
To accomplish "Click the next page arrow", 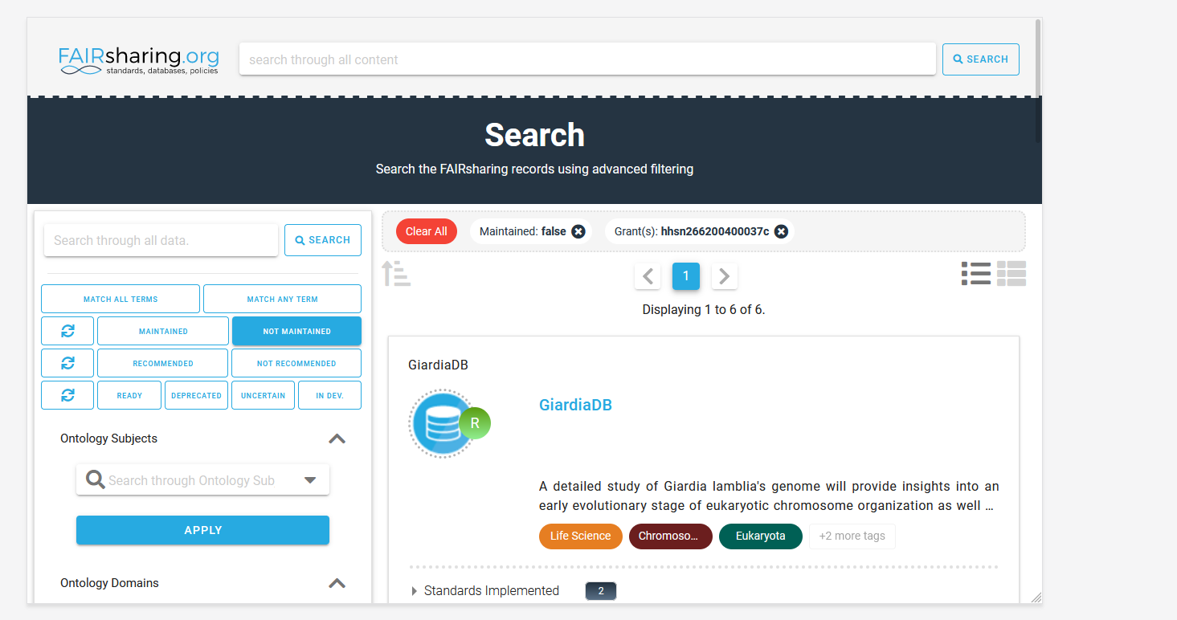I will (724, 275).
